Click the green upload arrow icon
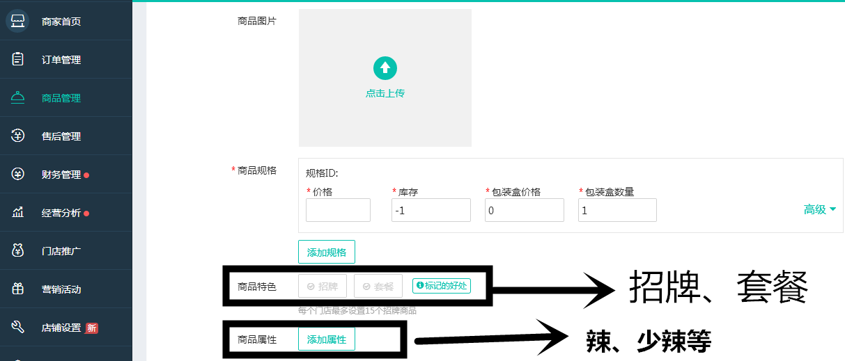Image resolution: width=845 pixels, height=361 pixels. click(385, 68)
